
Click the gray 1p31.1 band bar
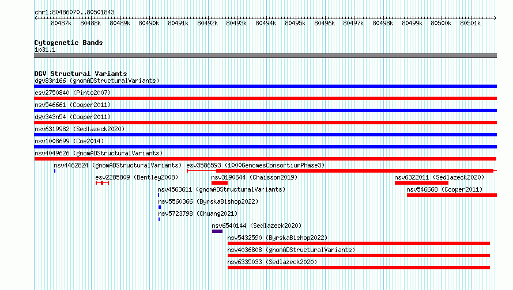(265, 56)
